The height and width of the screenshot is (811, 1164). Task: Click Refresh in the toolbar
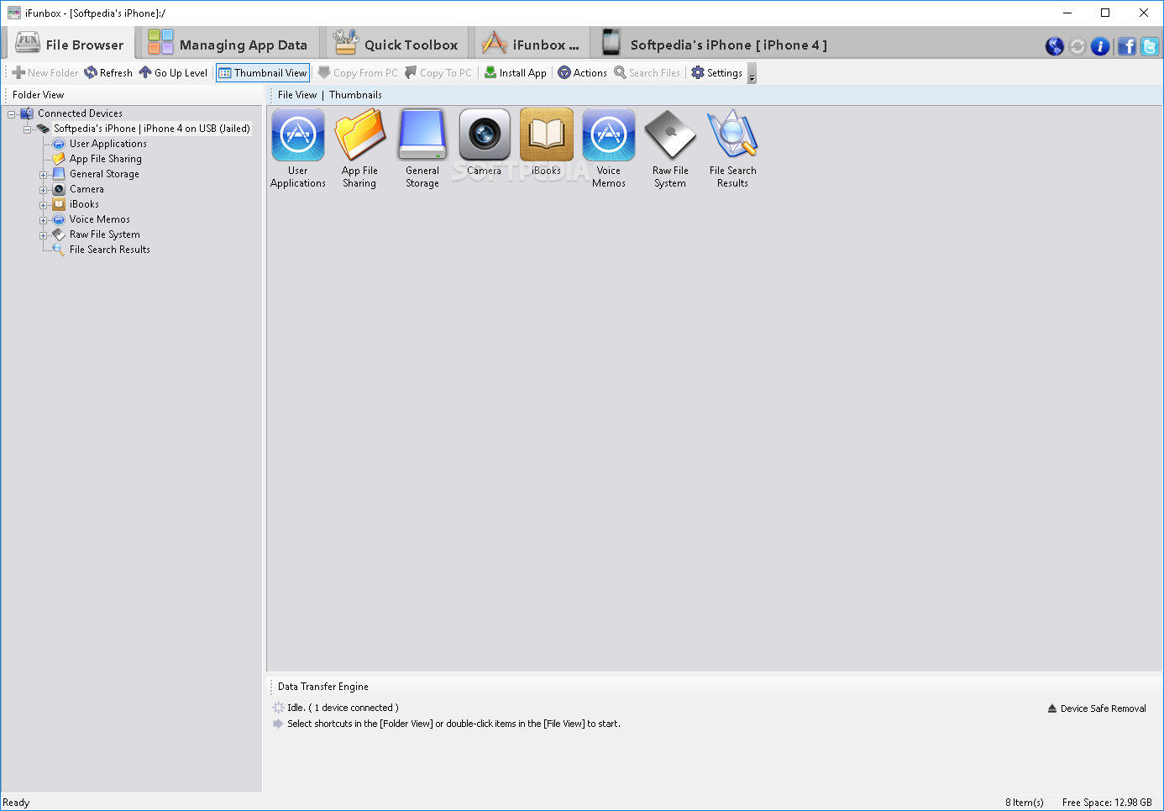(x=108, y=73)
